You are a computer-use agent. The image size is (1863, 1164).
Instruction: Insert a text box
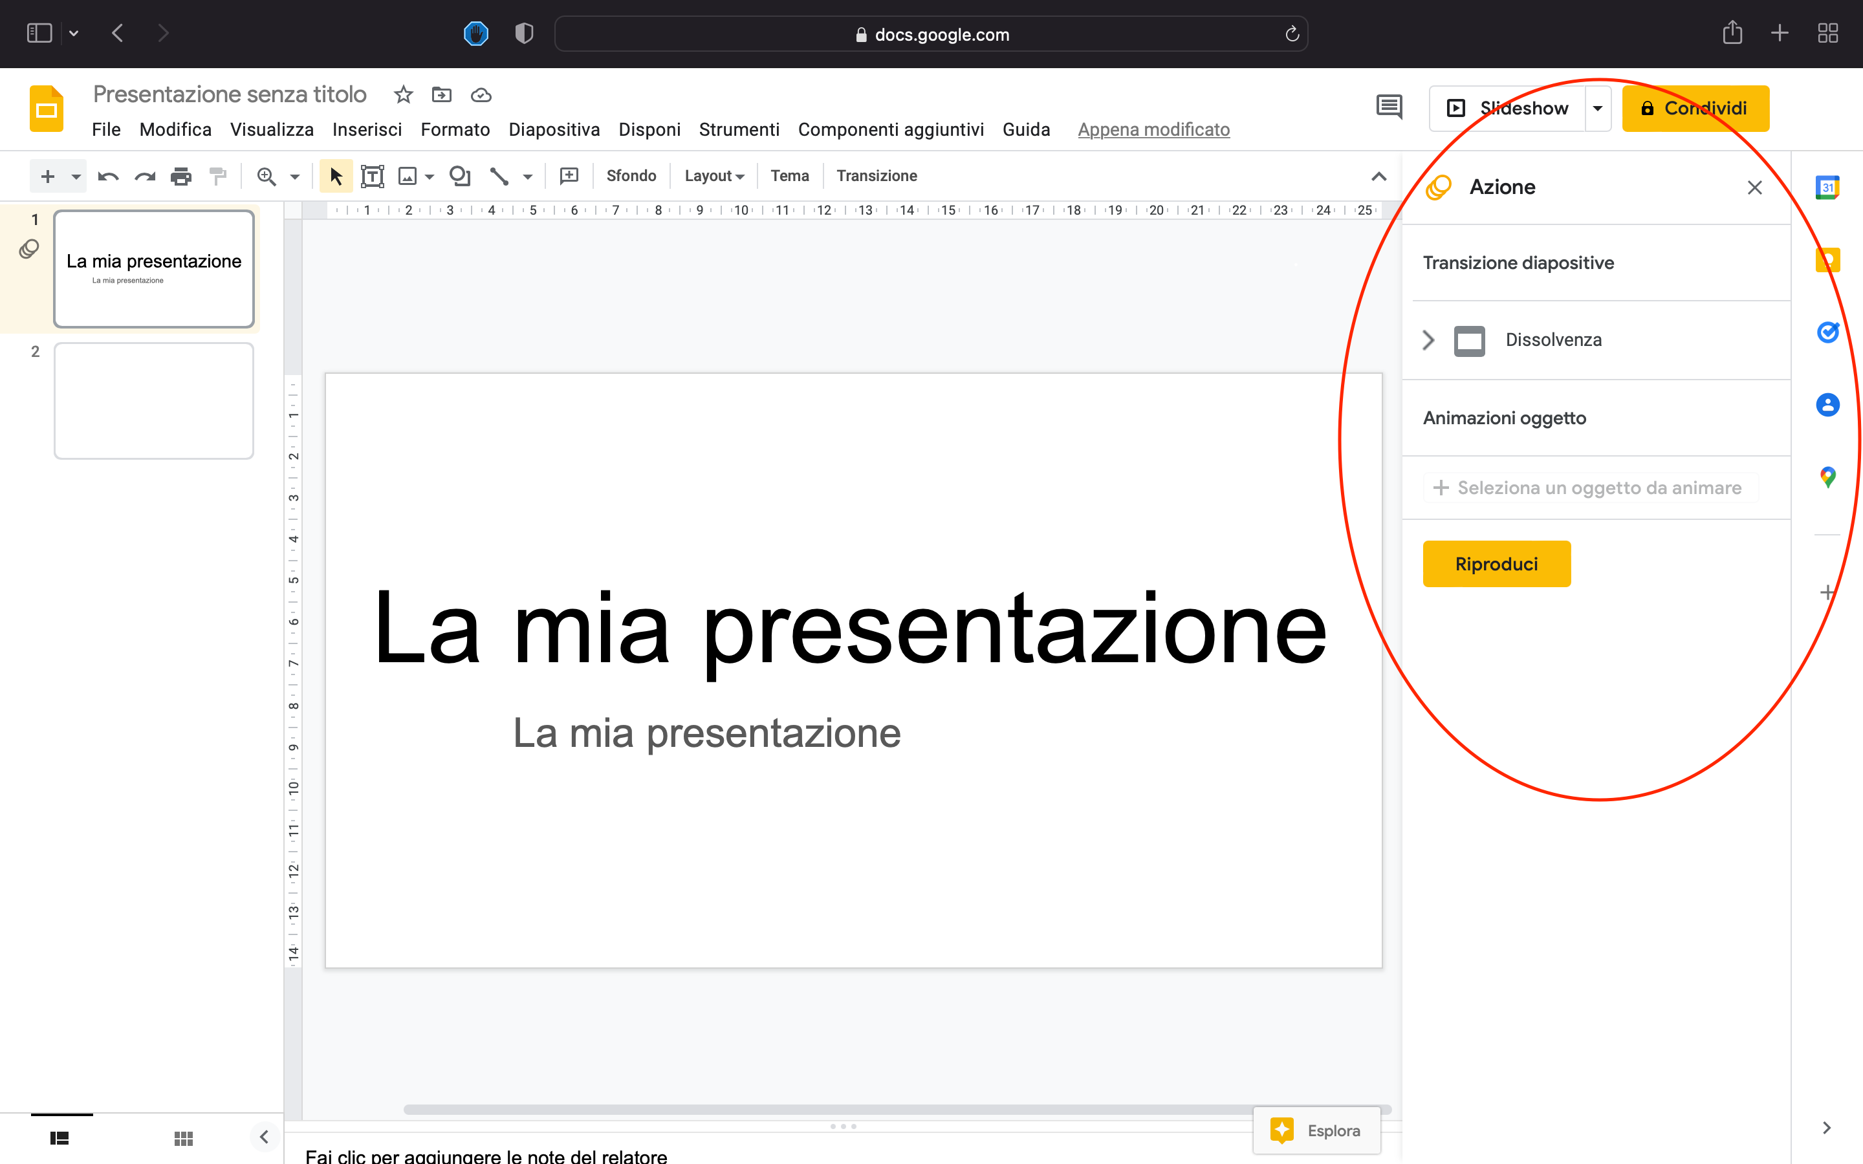coord(373,175)
